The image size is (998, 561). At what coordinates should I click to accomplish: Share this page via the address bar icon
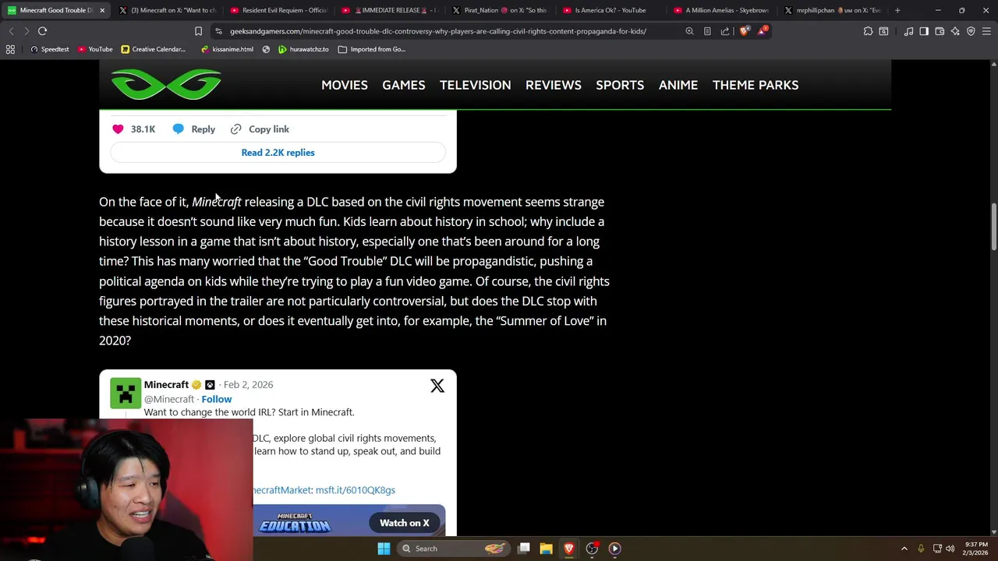click(725, 31)
